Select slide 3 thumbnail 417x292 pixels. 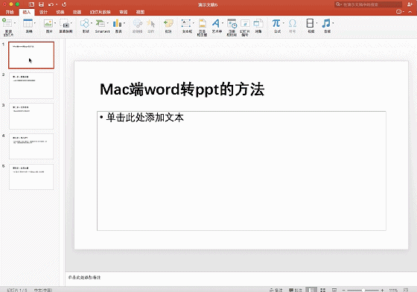31,116
